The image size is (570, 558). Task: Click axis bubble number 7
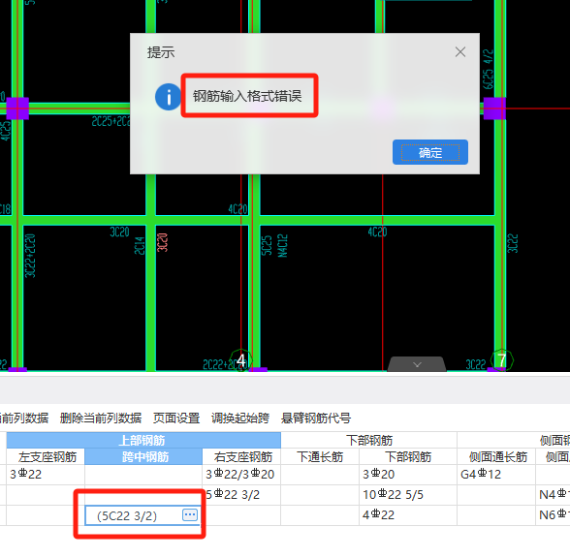coord(502,360)
